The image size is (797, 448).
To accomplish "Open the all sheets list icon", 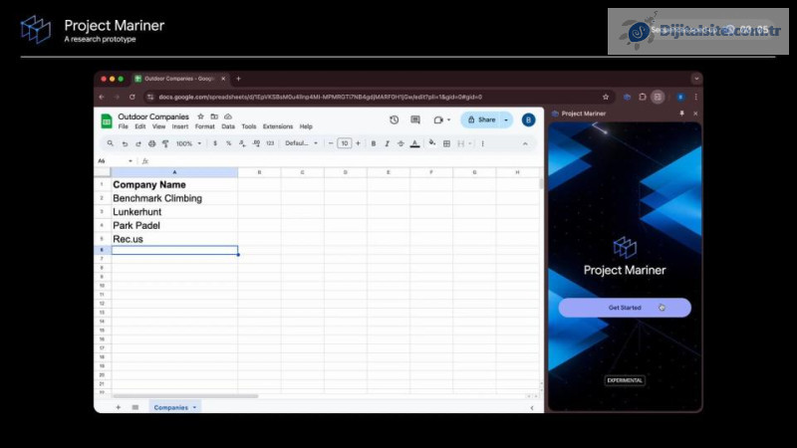I will pos(135,407).
